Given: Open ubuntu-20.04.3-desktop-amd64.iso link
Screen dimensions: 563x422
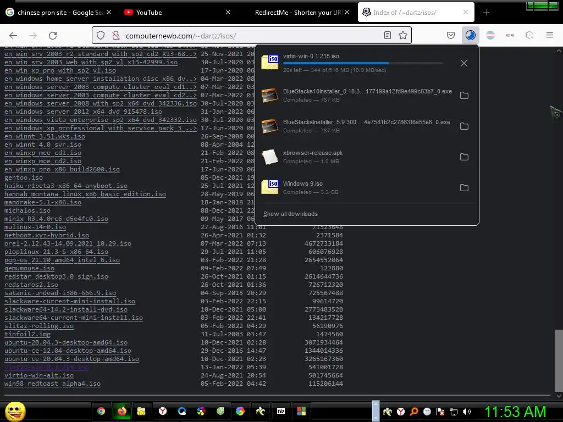Looking at the screenshot, I should [x=66, y=342].
